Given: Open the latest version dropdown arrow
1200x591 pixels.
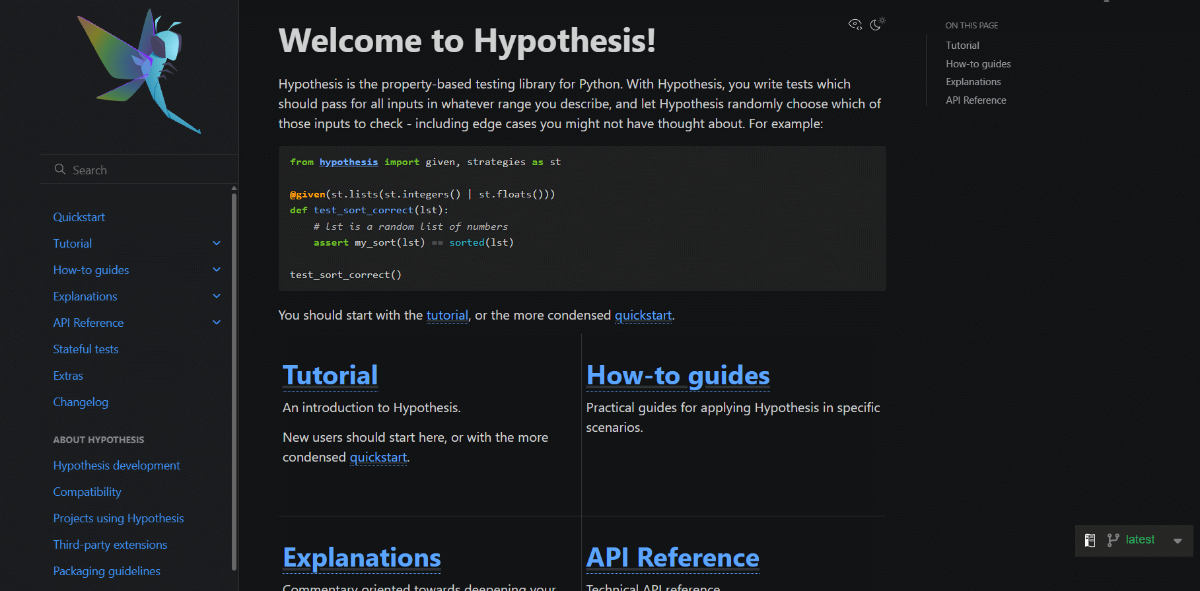Looking at the screenshot, I should coord(1178,541).
